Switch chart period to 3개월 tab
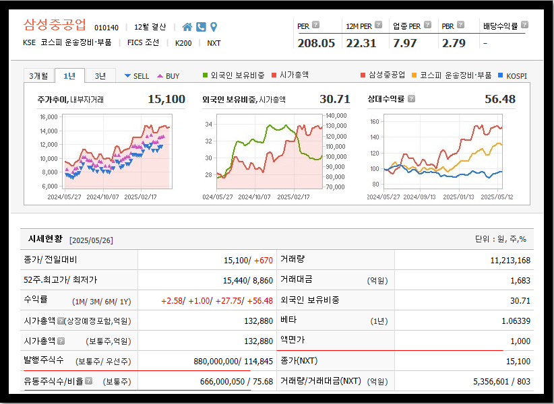 [x=38, y=76]
